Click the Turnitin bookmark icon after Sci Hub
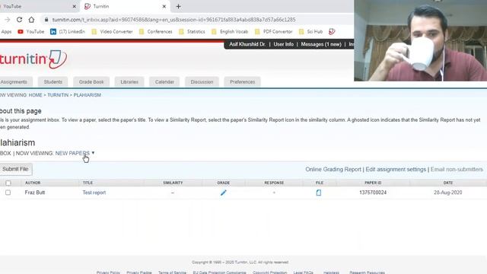Image resolution: width=487 pixels, height=274 pixels. tap(332, 32)
